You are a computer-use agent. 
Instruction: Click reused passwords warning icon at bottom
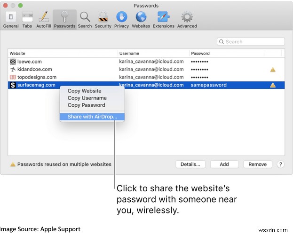[x=13, y=164]
